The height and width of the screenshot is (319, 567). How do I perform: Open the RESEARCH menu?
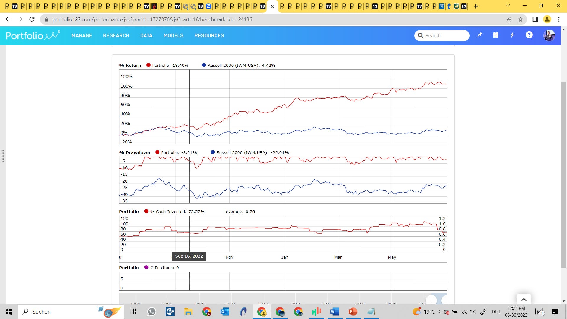coord(116,35)
